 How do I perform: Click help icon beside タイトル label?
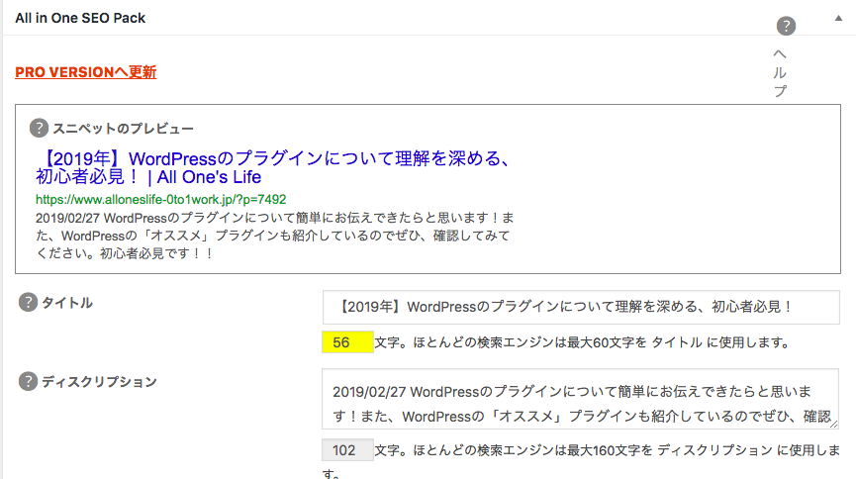pyautogui.click(x=28, y=303)
